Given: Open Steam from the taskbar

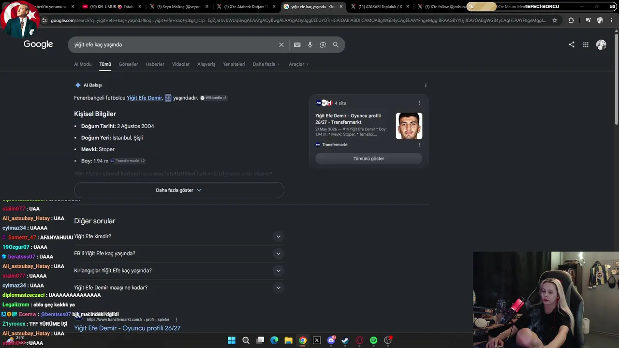Looking at the screenshot, I should tap(345, 340).
